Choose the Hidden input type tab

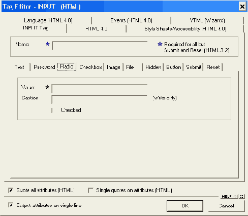point(153,67)
